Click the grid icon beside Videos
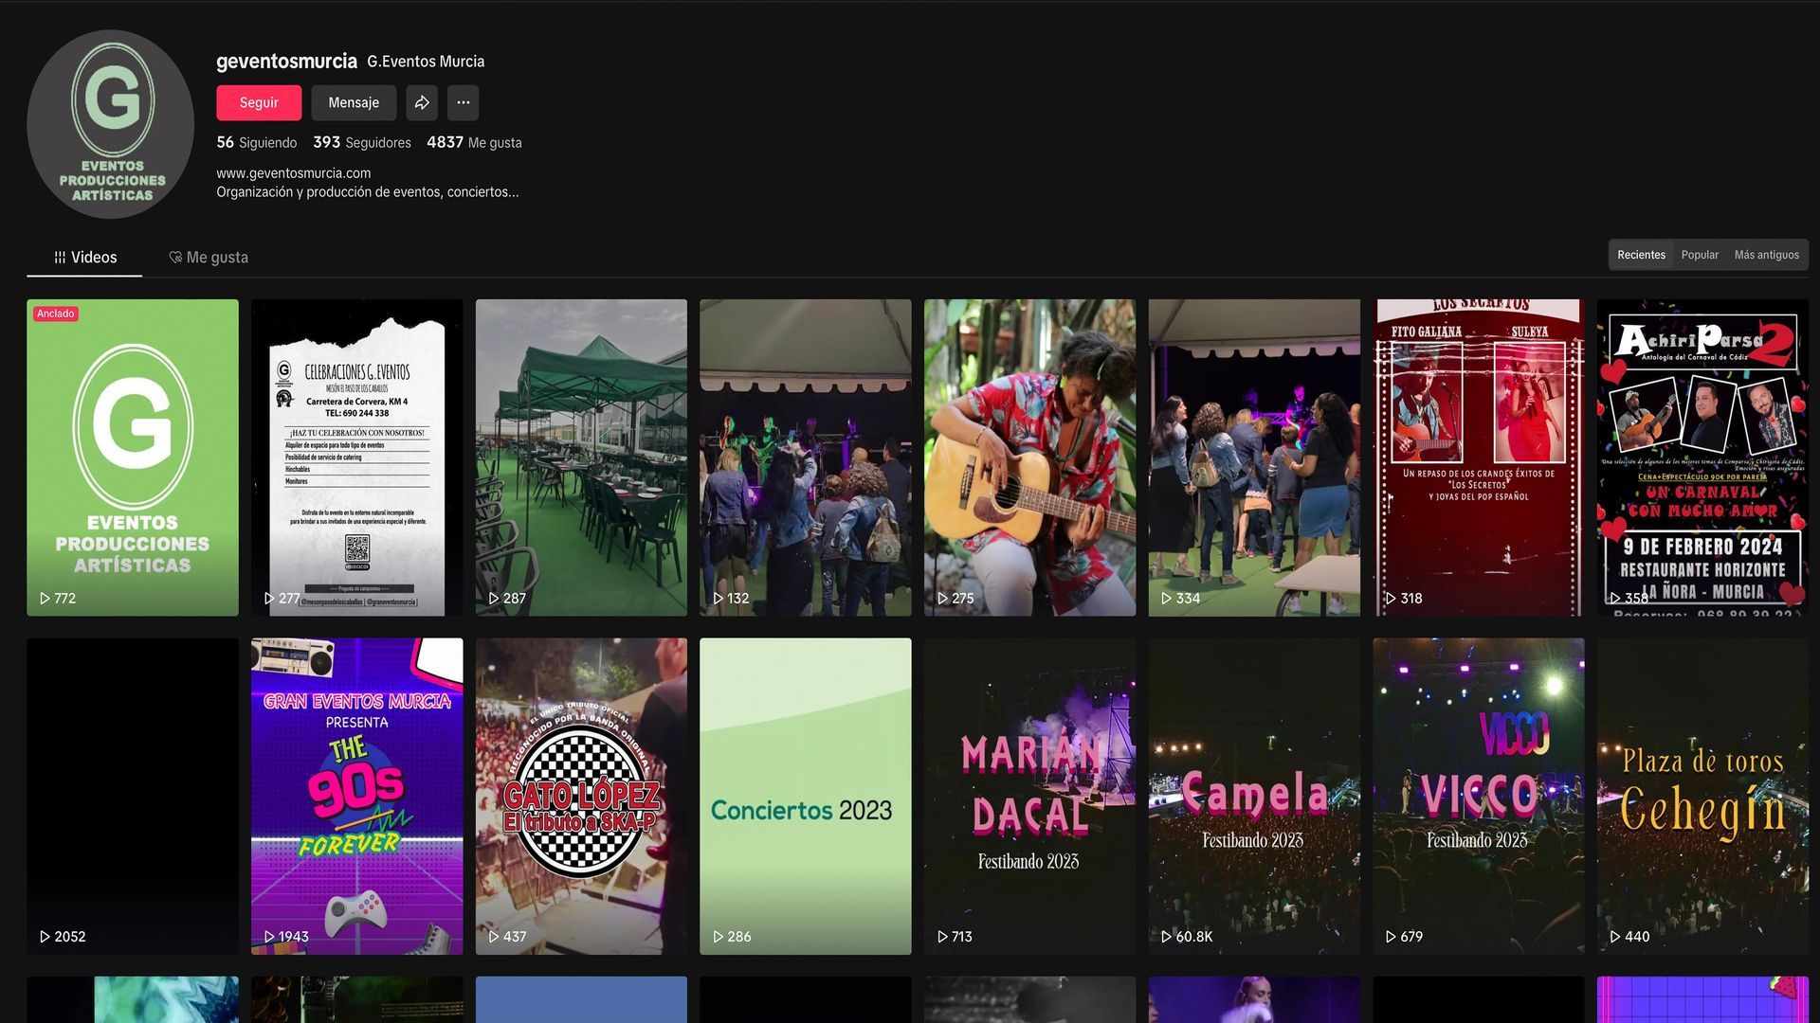The height and width of the screenshot is (1023, 1820). [x=60, y=258]
